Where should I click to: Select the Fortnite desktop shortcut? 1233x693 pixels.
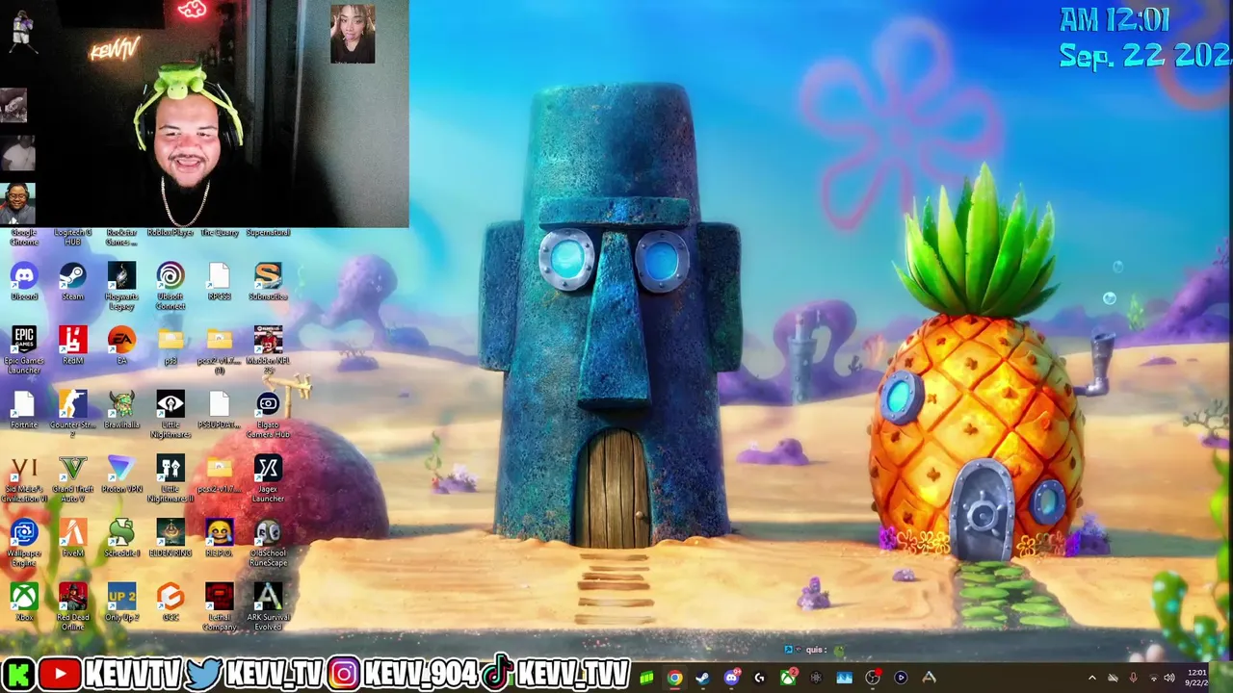coord(24,410)
